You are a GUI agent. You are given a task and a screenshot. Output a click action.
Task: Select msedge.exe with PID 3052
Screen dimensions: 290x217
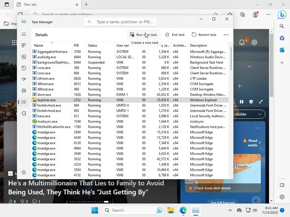pyautogui.click(x=130, y=159)
